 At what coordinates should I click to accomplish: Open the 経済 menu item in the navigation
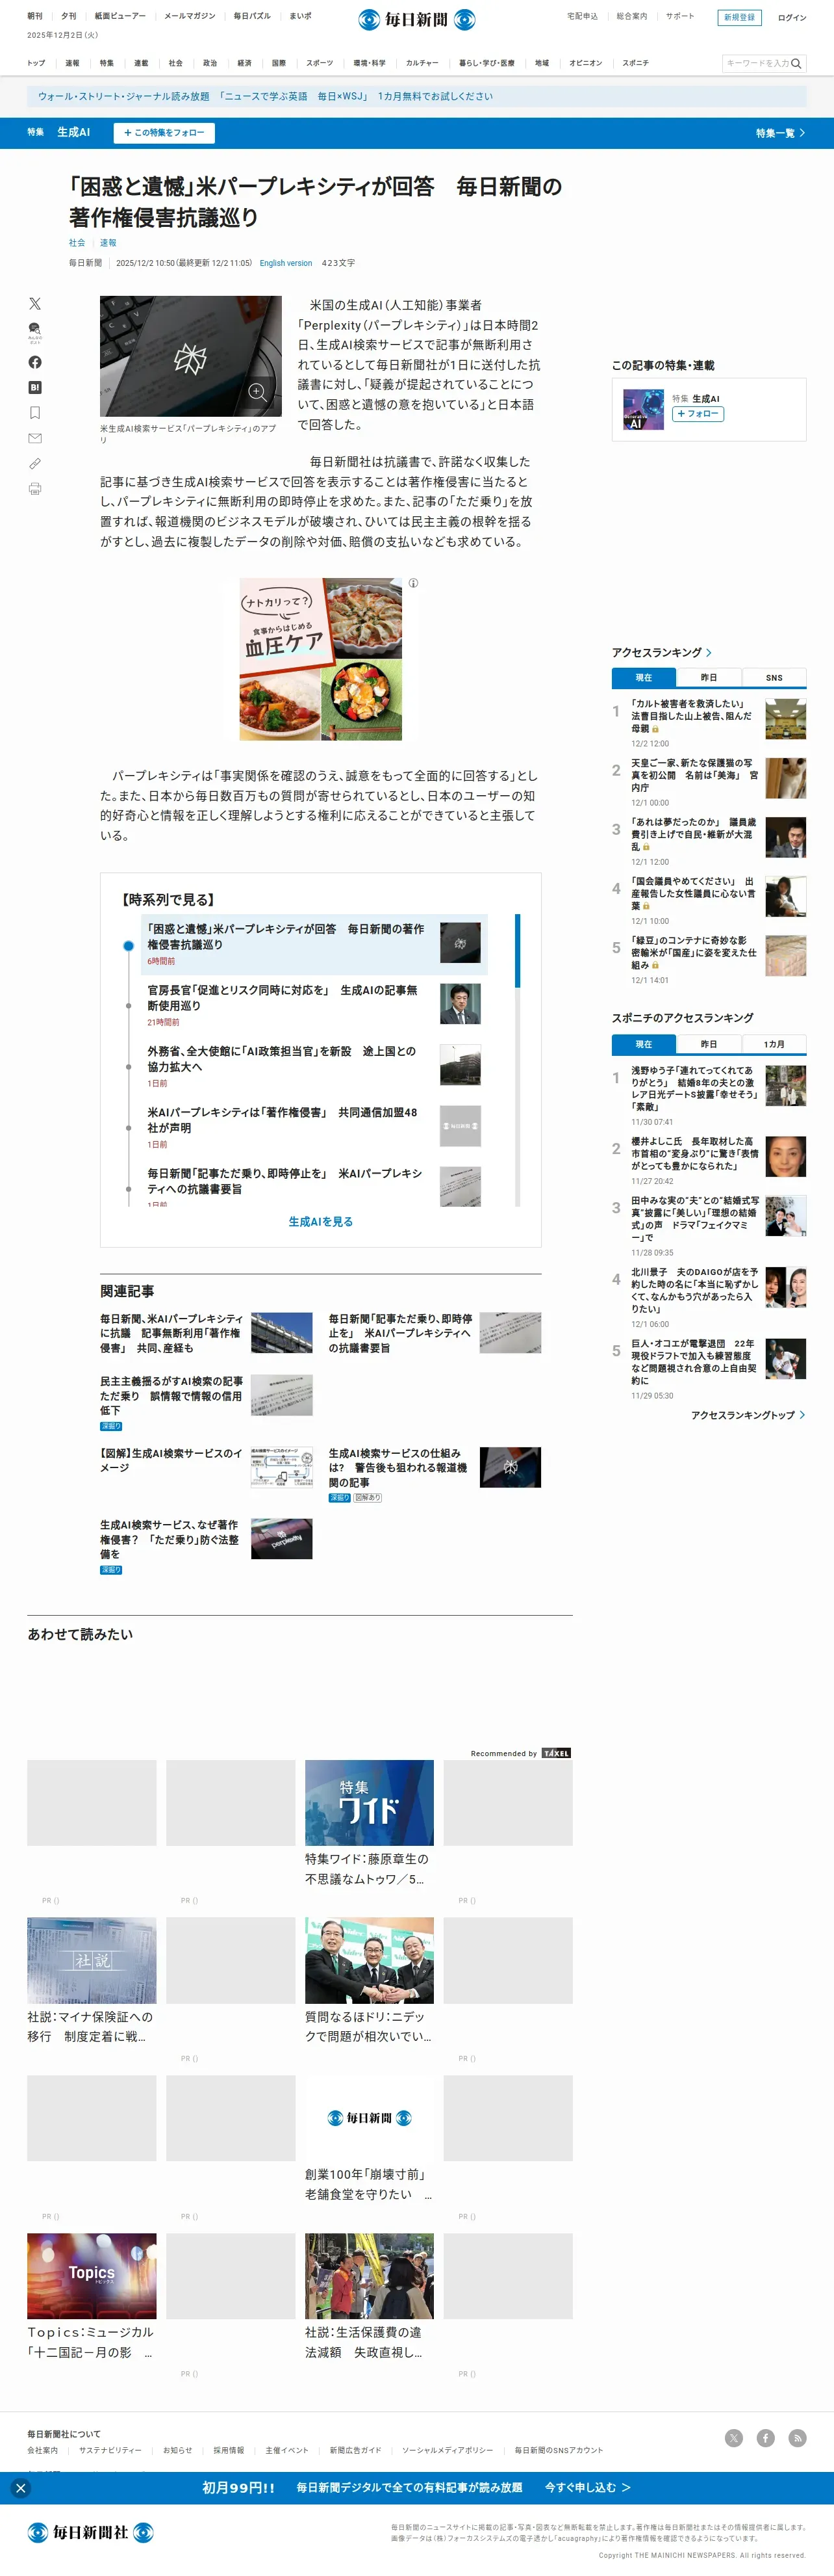click(x=245, y=63)
